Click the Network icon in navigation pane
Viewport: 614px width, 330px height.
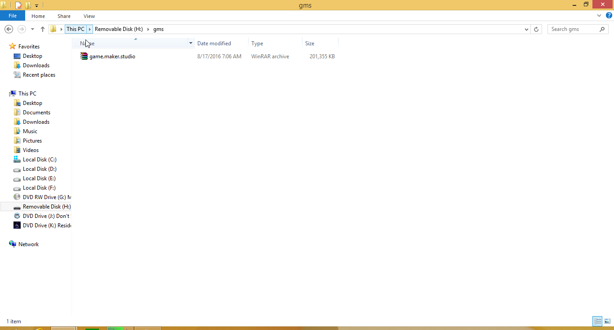[x=13, y=244]
